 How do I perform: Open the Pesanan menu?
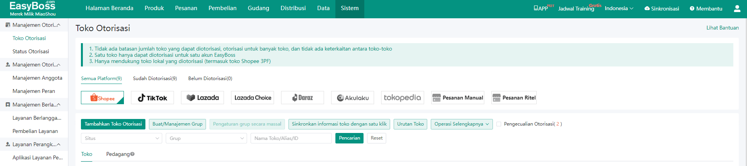(x=186, y=8)
